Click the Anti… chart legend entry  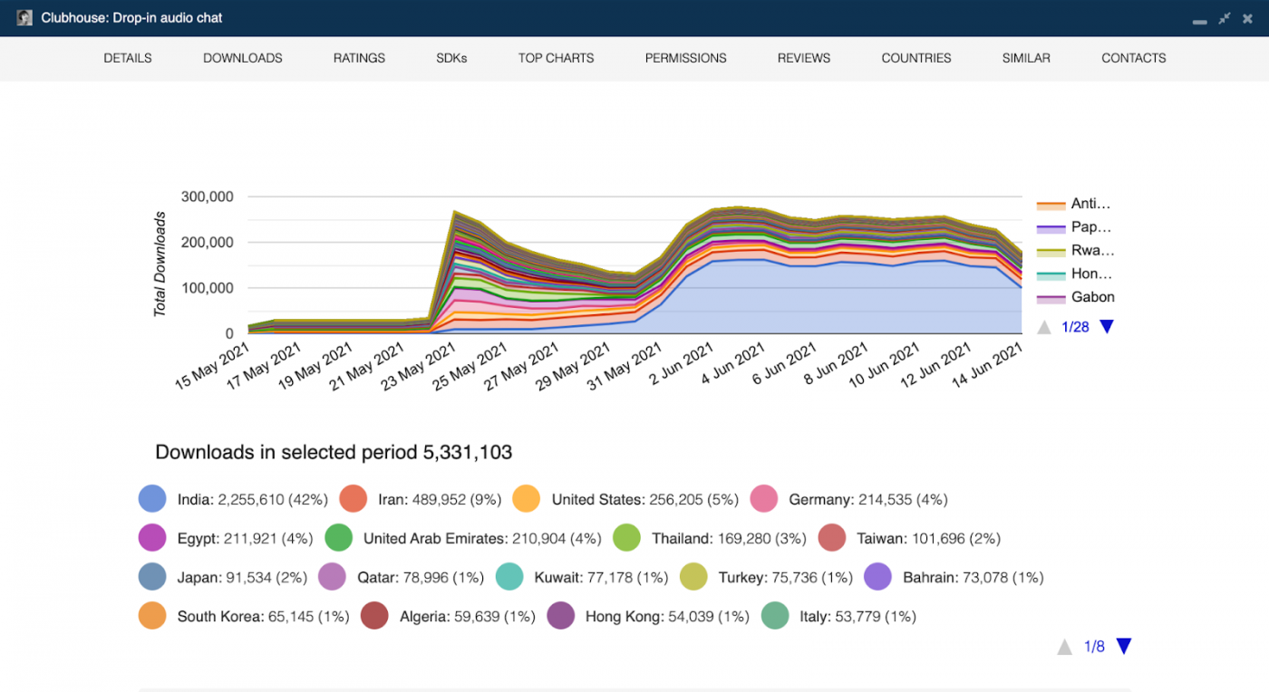pyautogui.click(x=1075, y=204)
